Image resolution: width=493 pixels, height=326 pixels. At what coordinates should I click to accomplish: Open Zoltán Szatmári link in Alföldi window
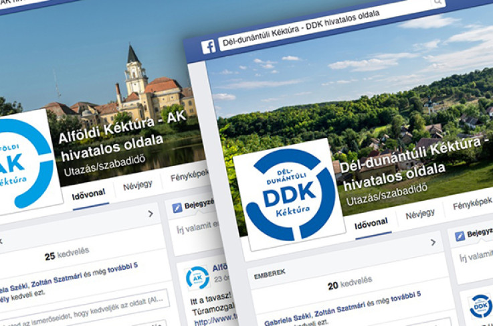click(x=56, y=280)
